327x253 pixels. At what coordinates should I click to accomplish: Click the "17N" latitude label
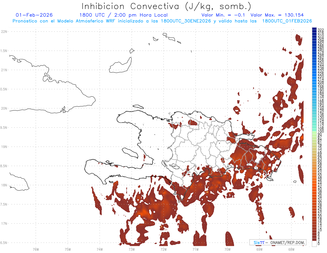(x=4, y=224)
